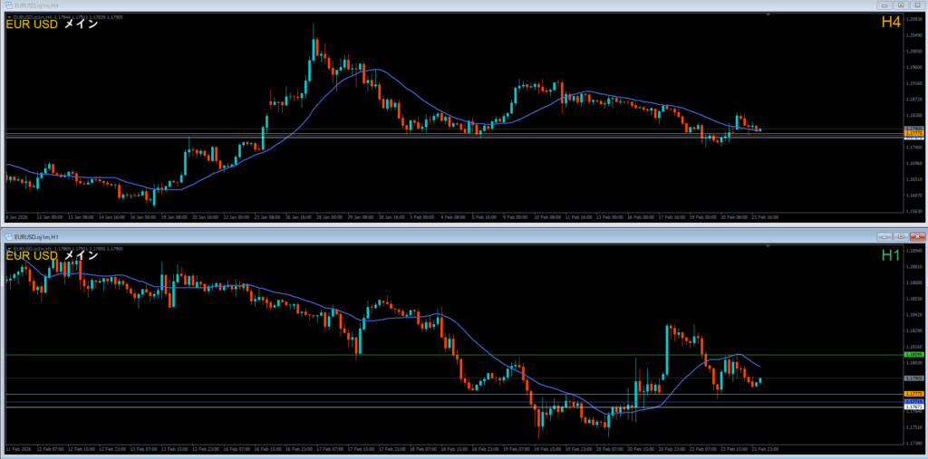928x459 pixels.
Task: Click the 1.17380 value on H1 price scale
Action: tap(913, 443)
